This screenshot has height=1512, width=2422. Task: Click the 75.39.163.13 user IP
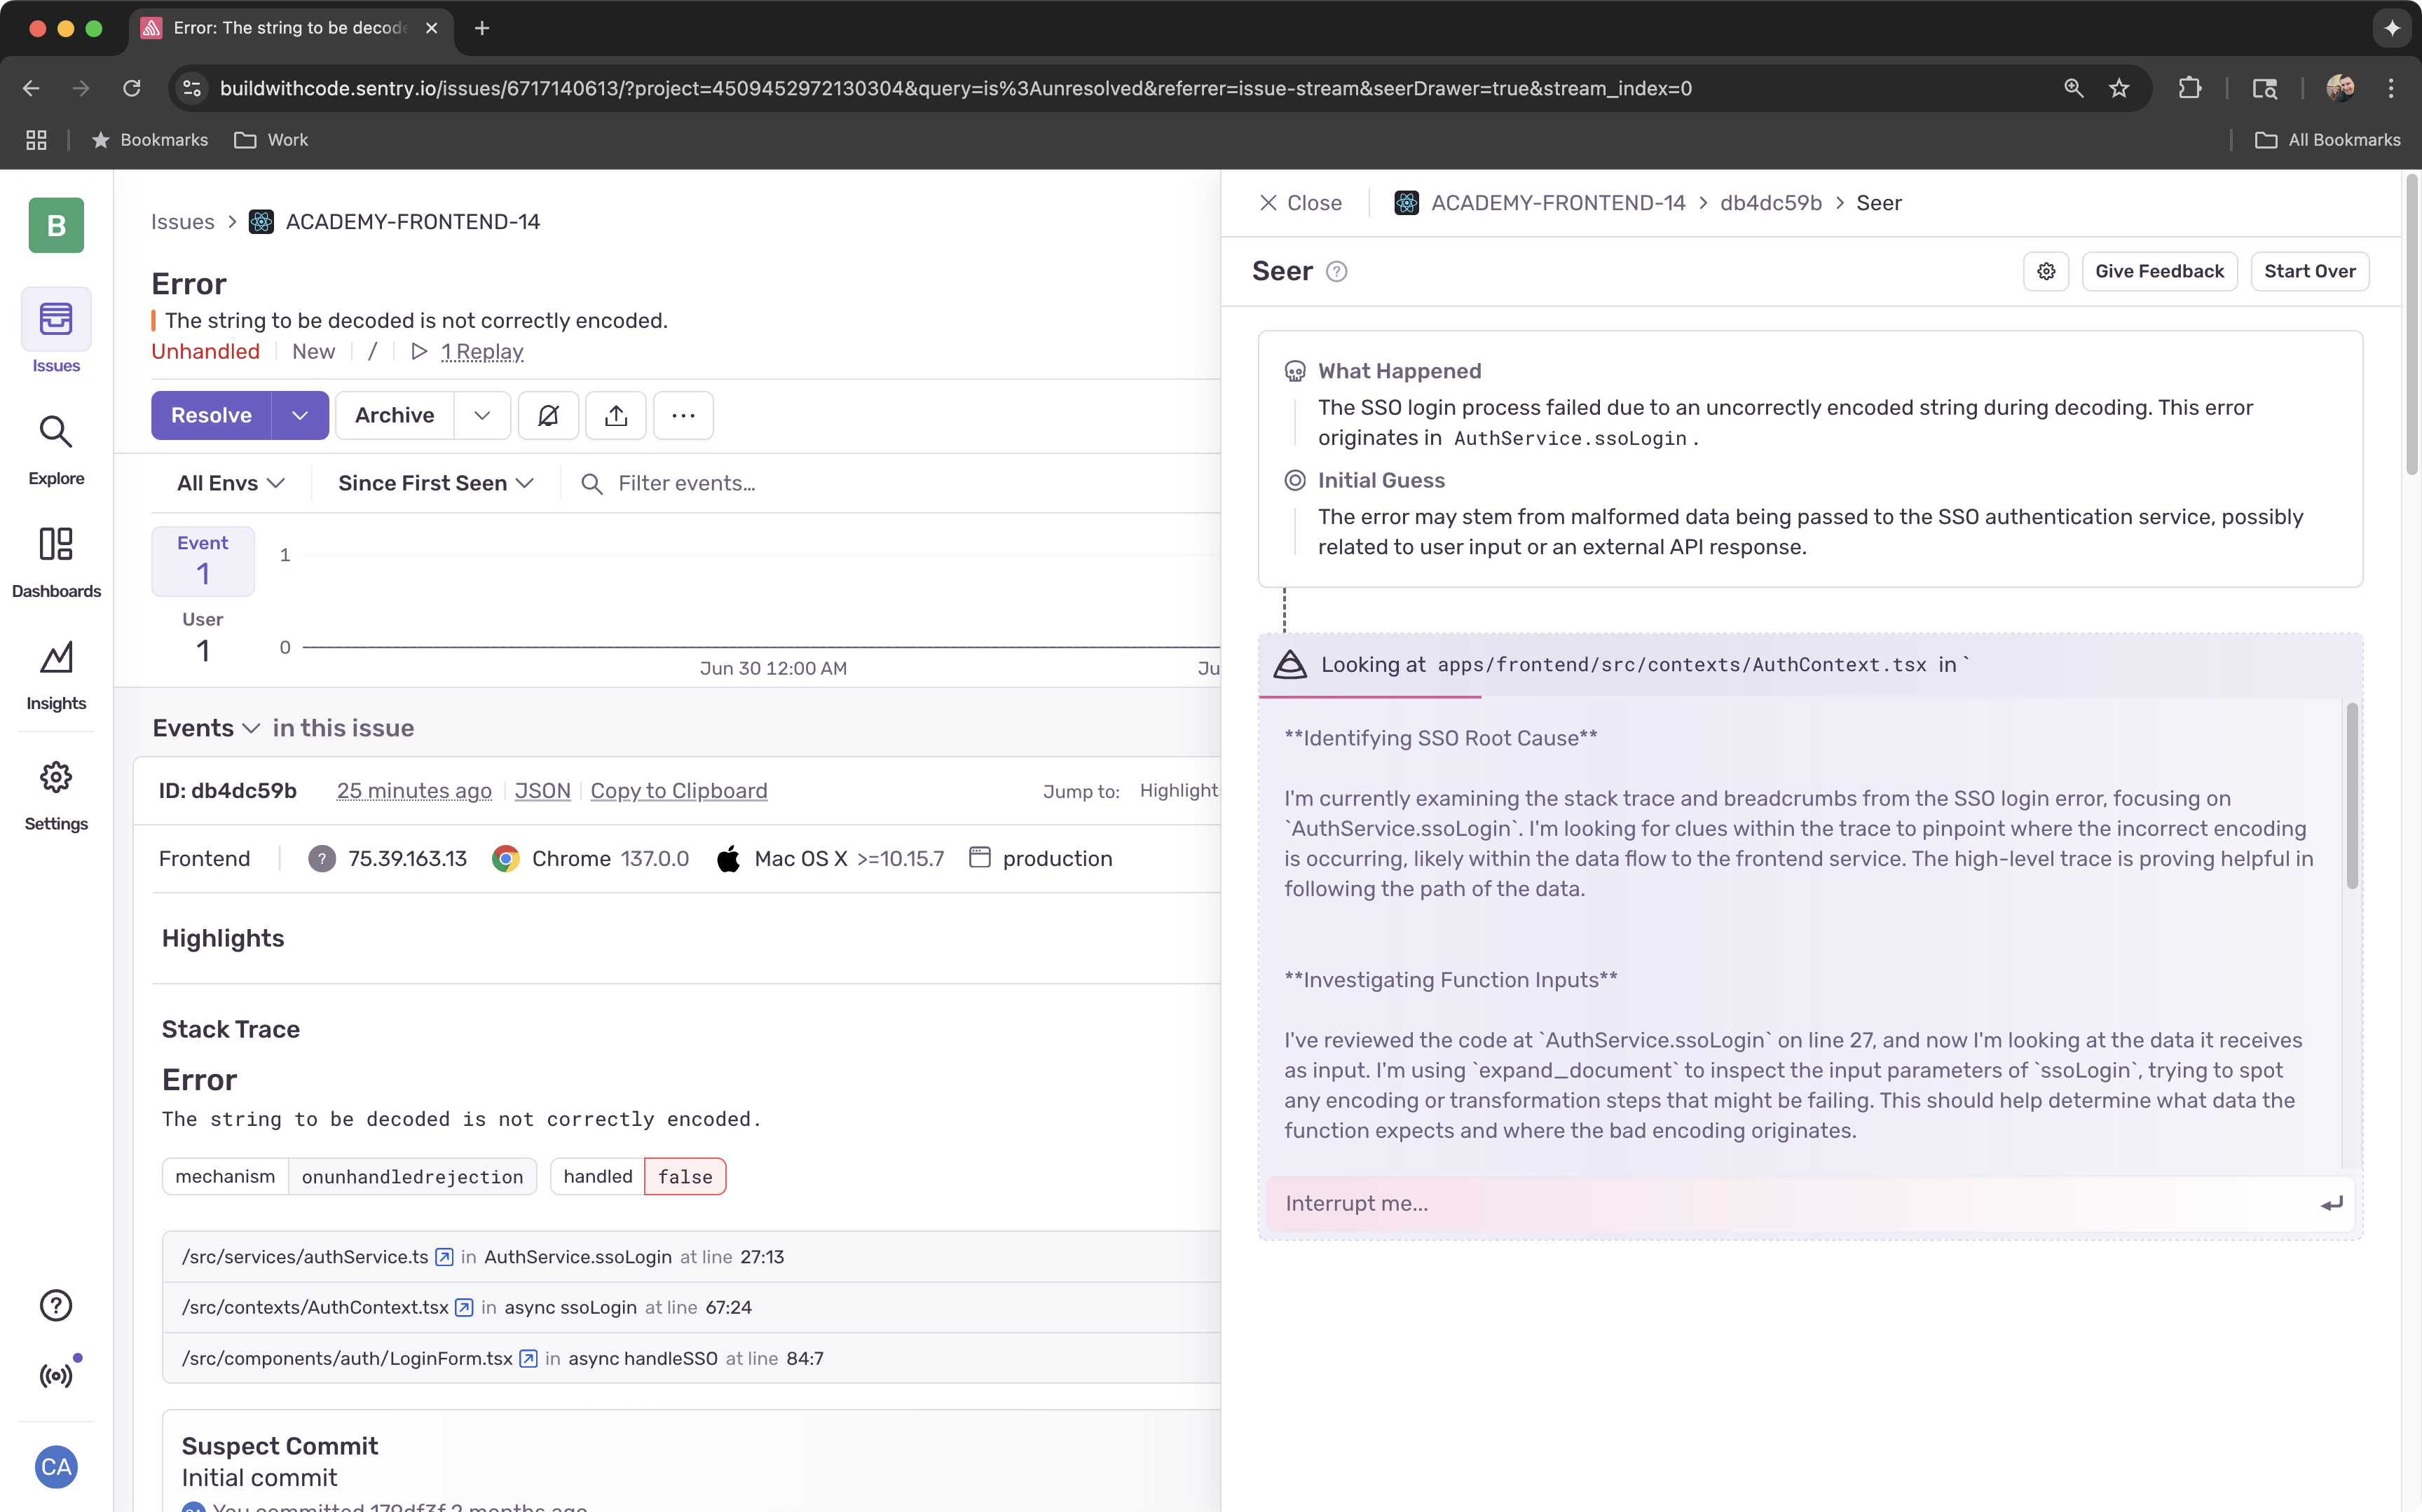pos(407,859)
